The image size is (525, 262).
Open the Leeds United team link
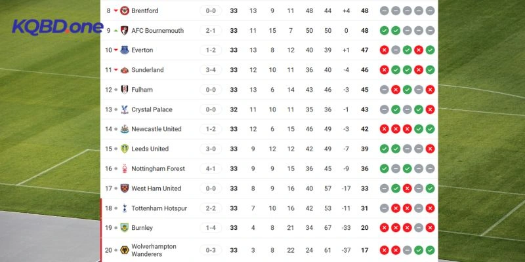pos(150,149)
